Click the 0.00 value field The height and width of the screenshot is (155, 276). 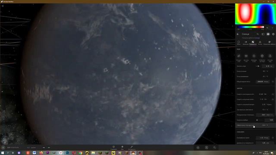(269, 120)
